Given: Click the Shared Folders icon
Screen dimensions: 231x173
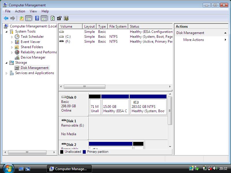Looking at the screenshot, I should (17, 47).
